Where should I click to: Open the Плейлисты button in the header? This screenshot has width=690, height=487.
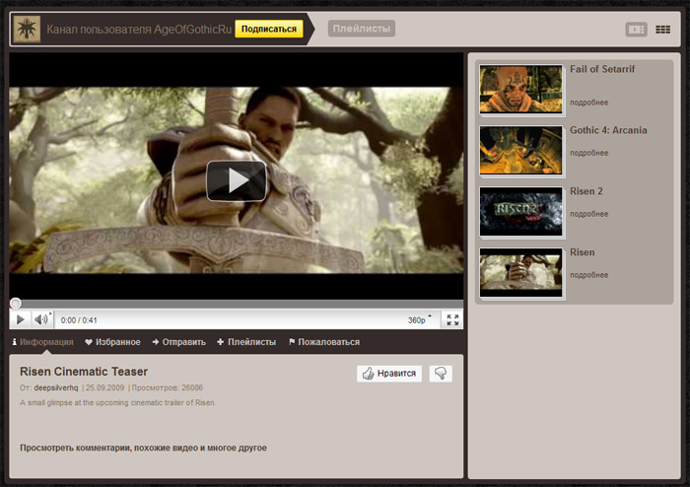pyautogui.click(x=361, y=29)
